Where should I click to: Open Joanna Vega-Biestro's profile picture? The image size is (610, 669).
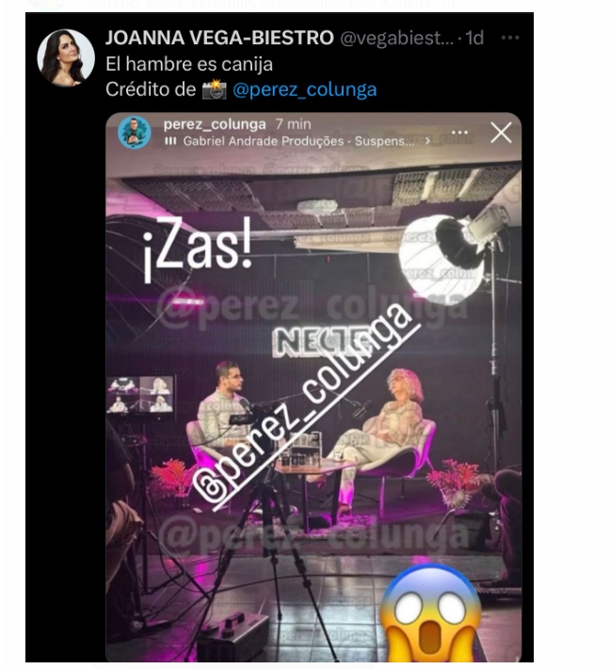click(x=66, y=57)
